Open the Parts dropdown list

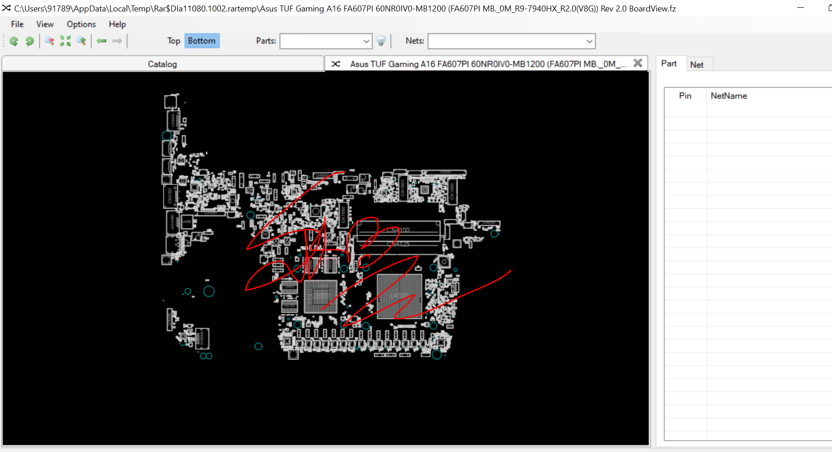[x=366, y=41]
